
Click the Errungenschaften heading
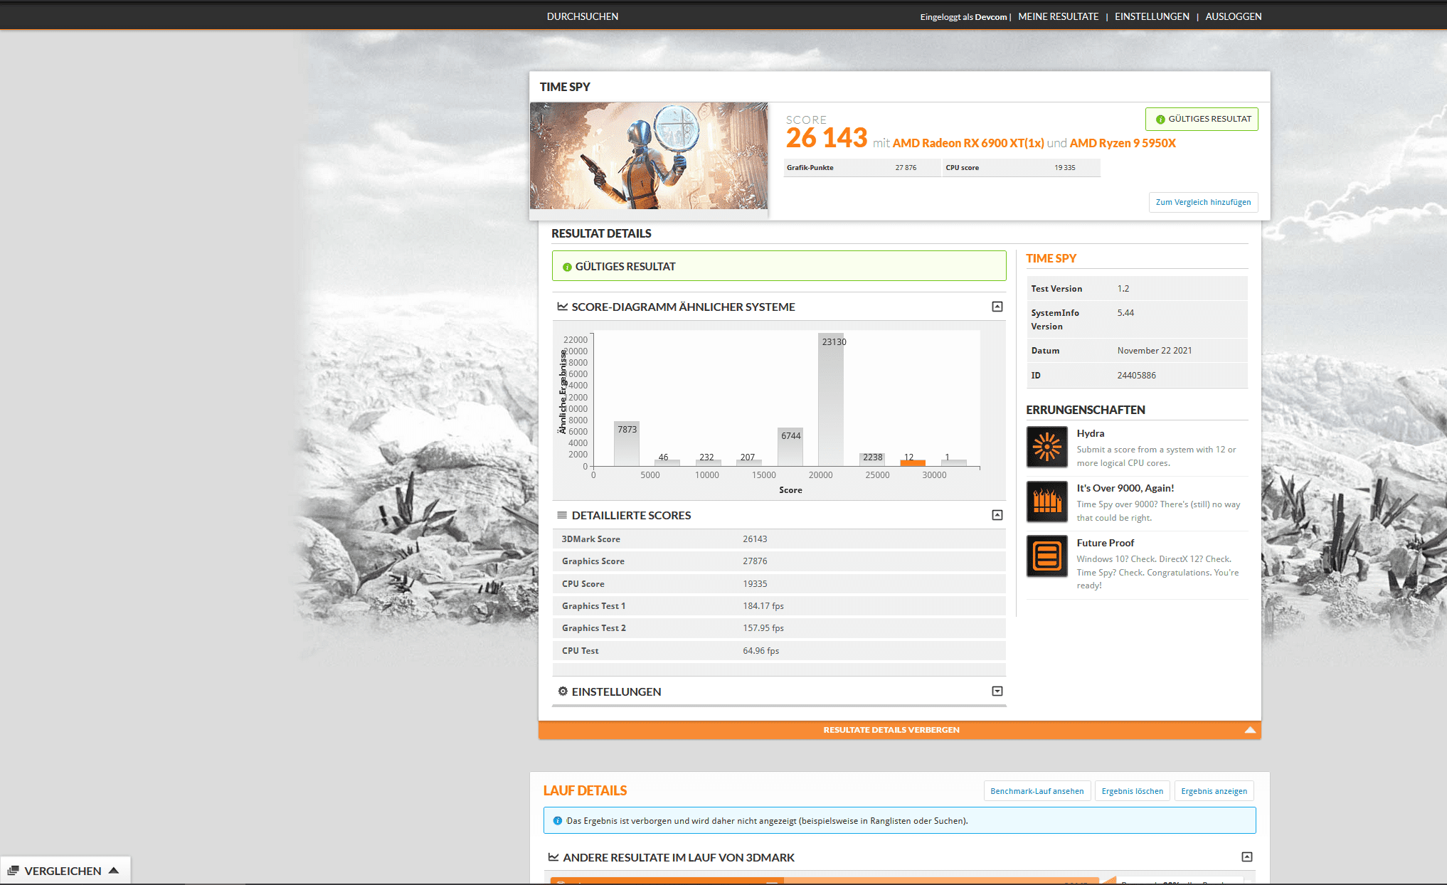tap(1085, 410)
